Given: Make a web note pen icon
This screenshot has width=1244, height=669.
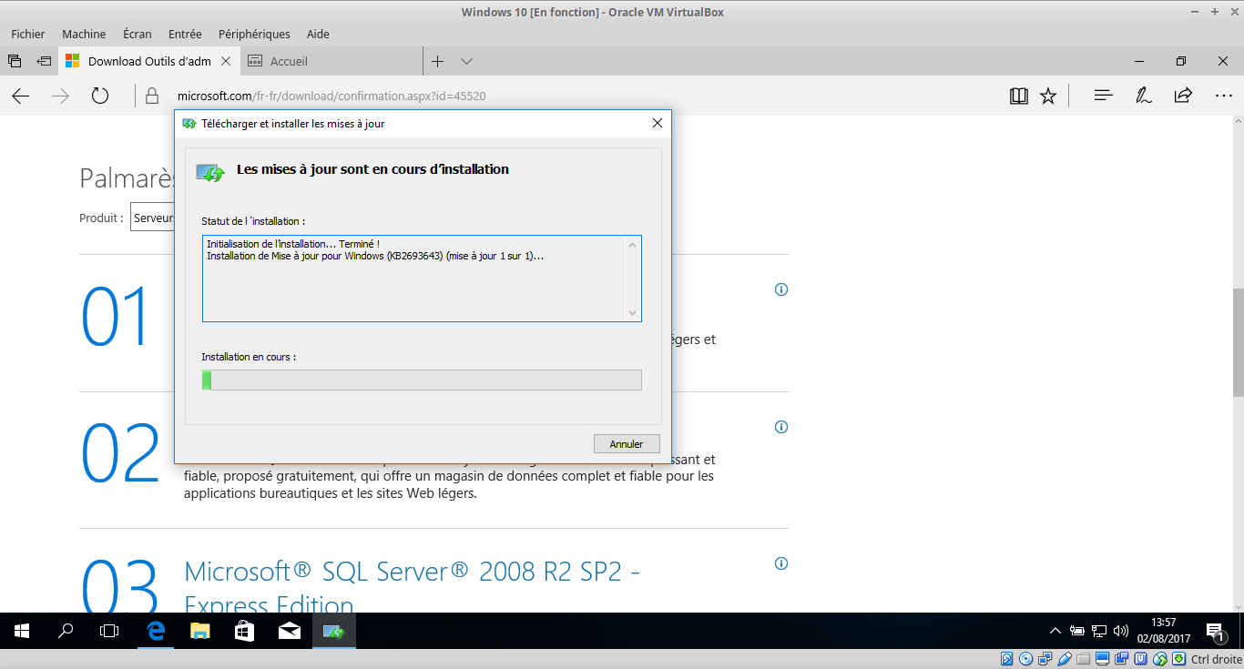Looking at the screenshot, I should point(1143,96).
